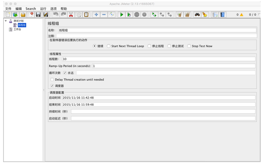
Task: Click the Toggle enable/disable icon
Action: click(112, 14)
